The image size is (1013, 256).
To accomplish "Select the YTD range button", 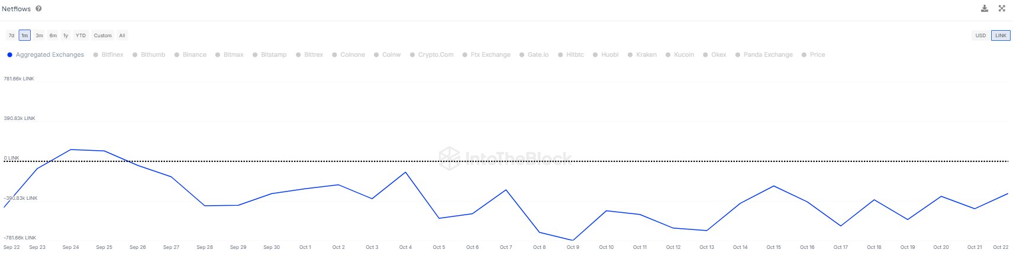I will point(80,35).
